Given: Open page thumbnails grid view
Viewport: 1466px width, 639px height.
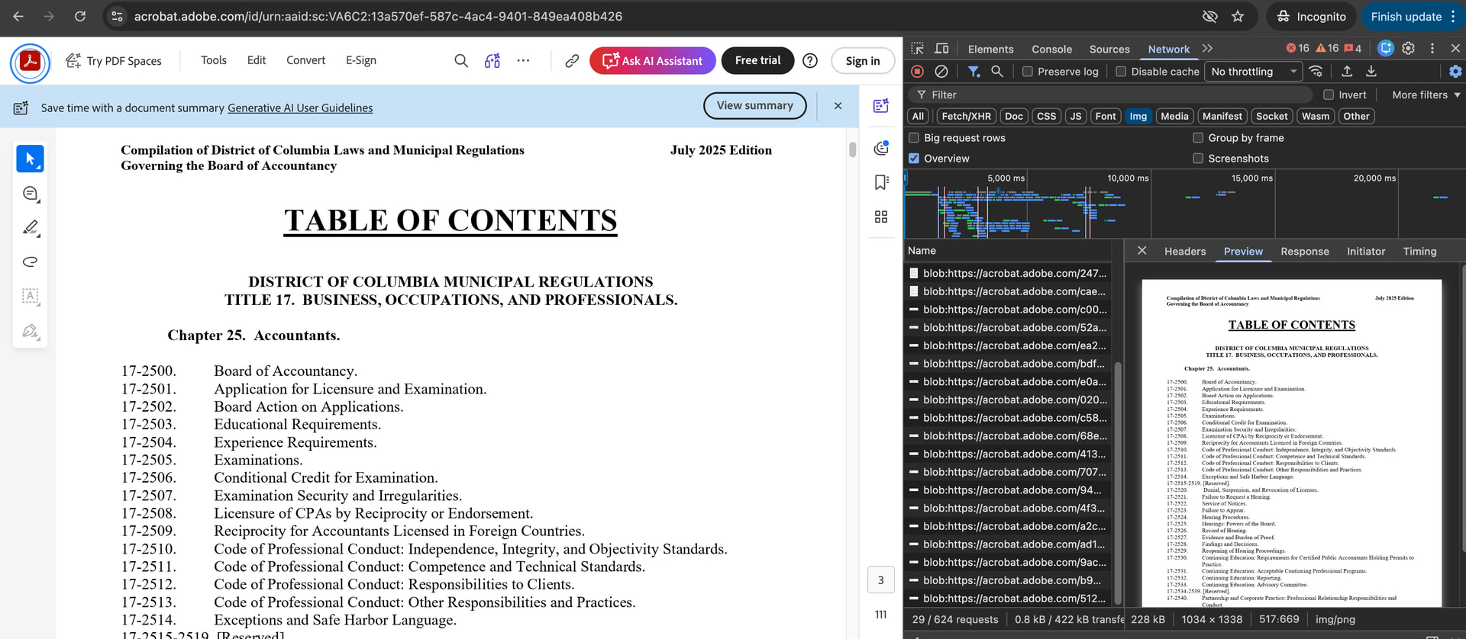Looking at the screenshot, I should [881, 217].
